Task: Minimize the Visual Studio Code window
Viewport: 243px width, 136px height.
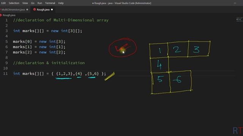Action: coord(235,3)
